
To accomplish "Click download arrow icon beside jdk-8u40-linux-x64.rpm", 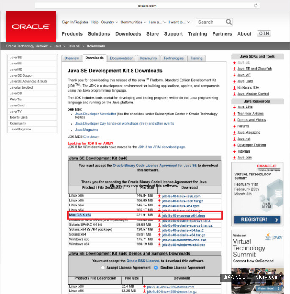I will point(160,206).
